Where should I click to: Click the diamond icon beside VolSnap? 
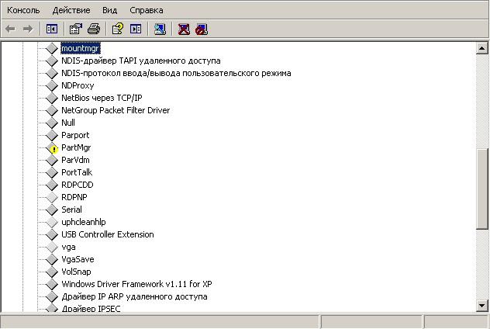[x=52, y=272]
